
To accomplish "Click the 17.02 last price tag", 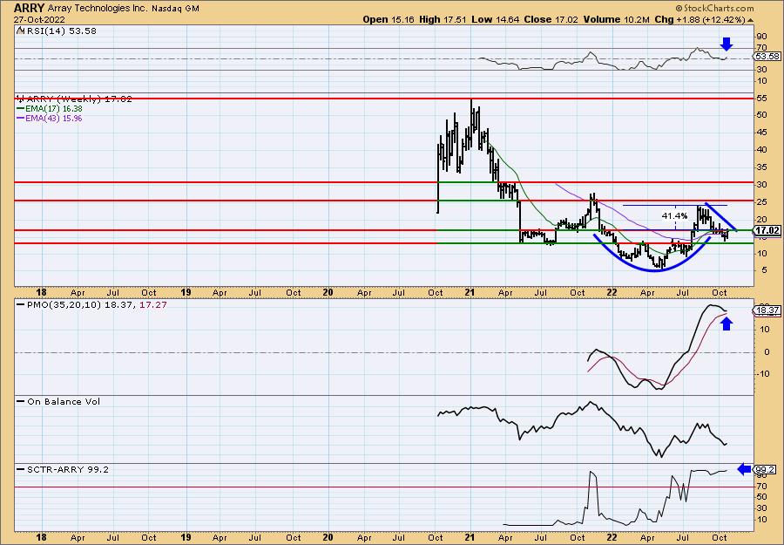I will click(767, 231).
